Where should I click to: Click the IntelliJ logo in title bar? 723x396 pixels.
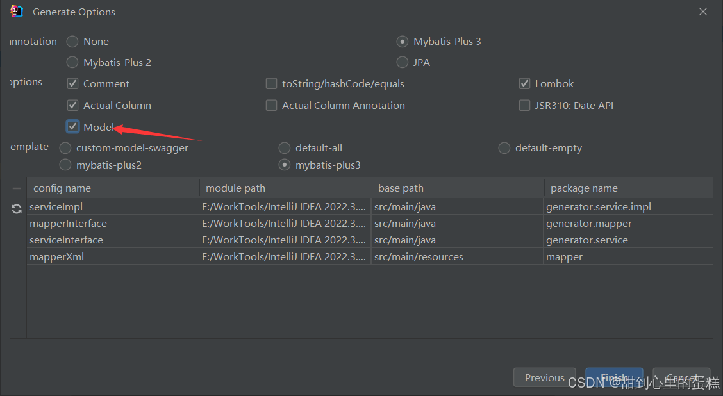click(17, 12)
